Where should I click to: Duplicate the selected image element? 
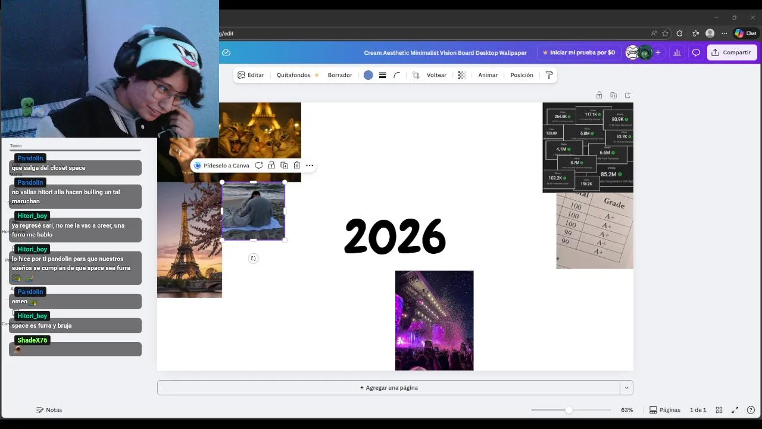284,166
